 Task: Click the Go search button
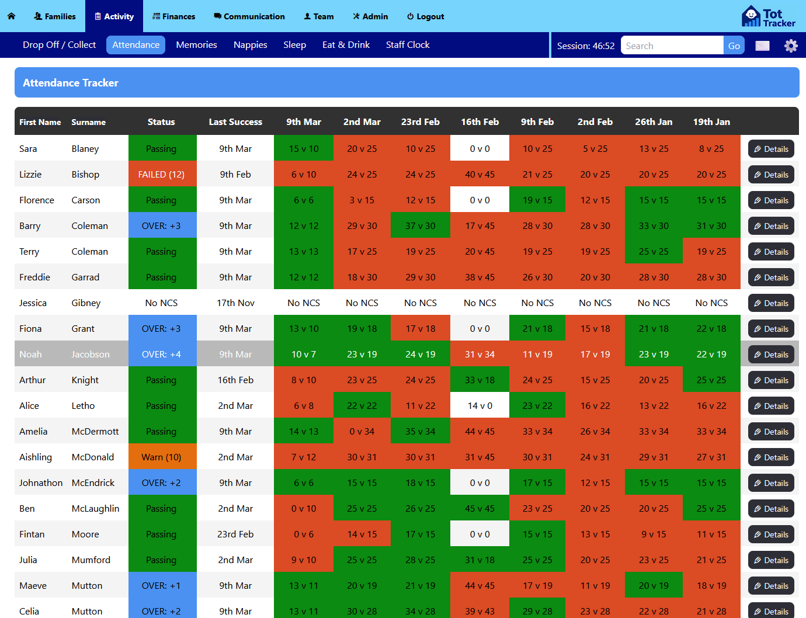[x=734, y=45]
